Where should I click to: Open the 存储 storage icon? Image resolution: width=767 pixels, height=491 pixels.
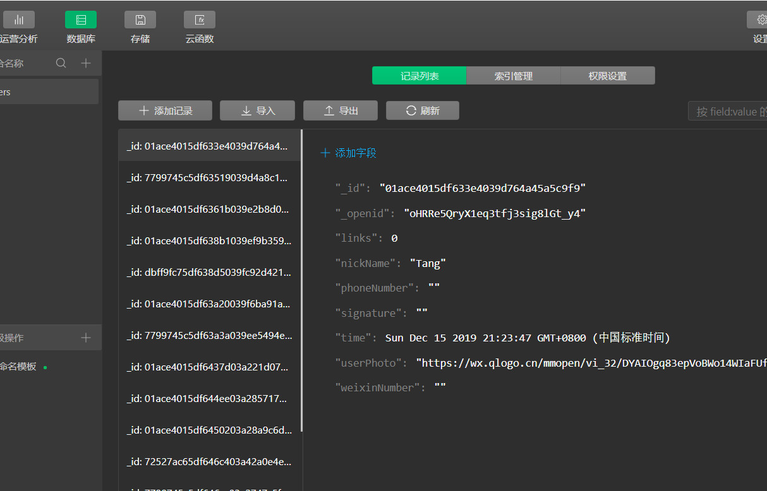point(140,20)
